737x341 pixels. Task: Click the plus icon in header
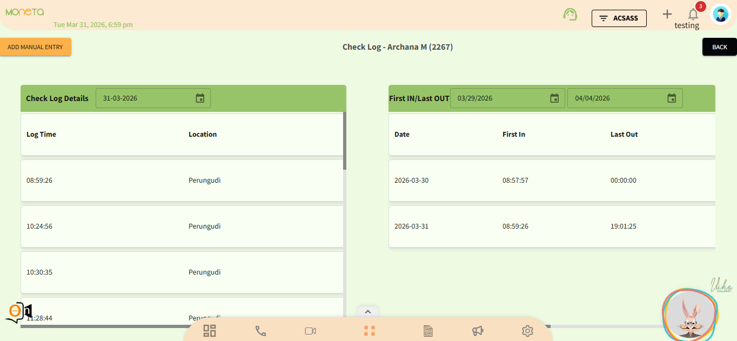click(x=667, y=14)
